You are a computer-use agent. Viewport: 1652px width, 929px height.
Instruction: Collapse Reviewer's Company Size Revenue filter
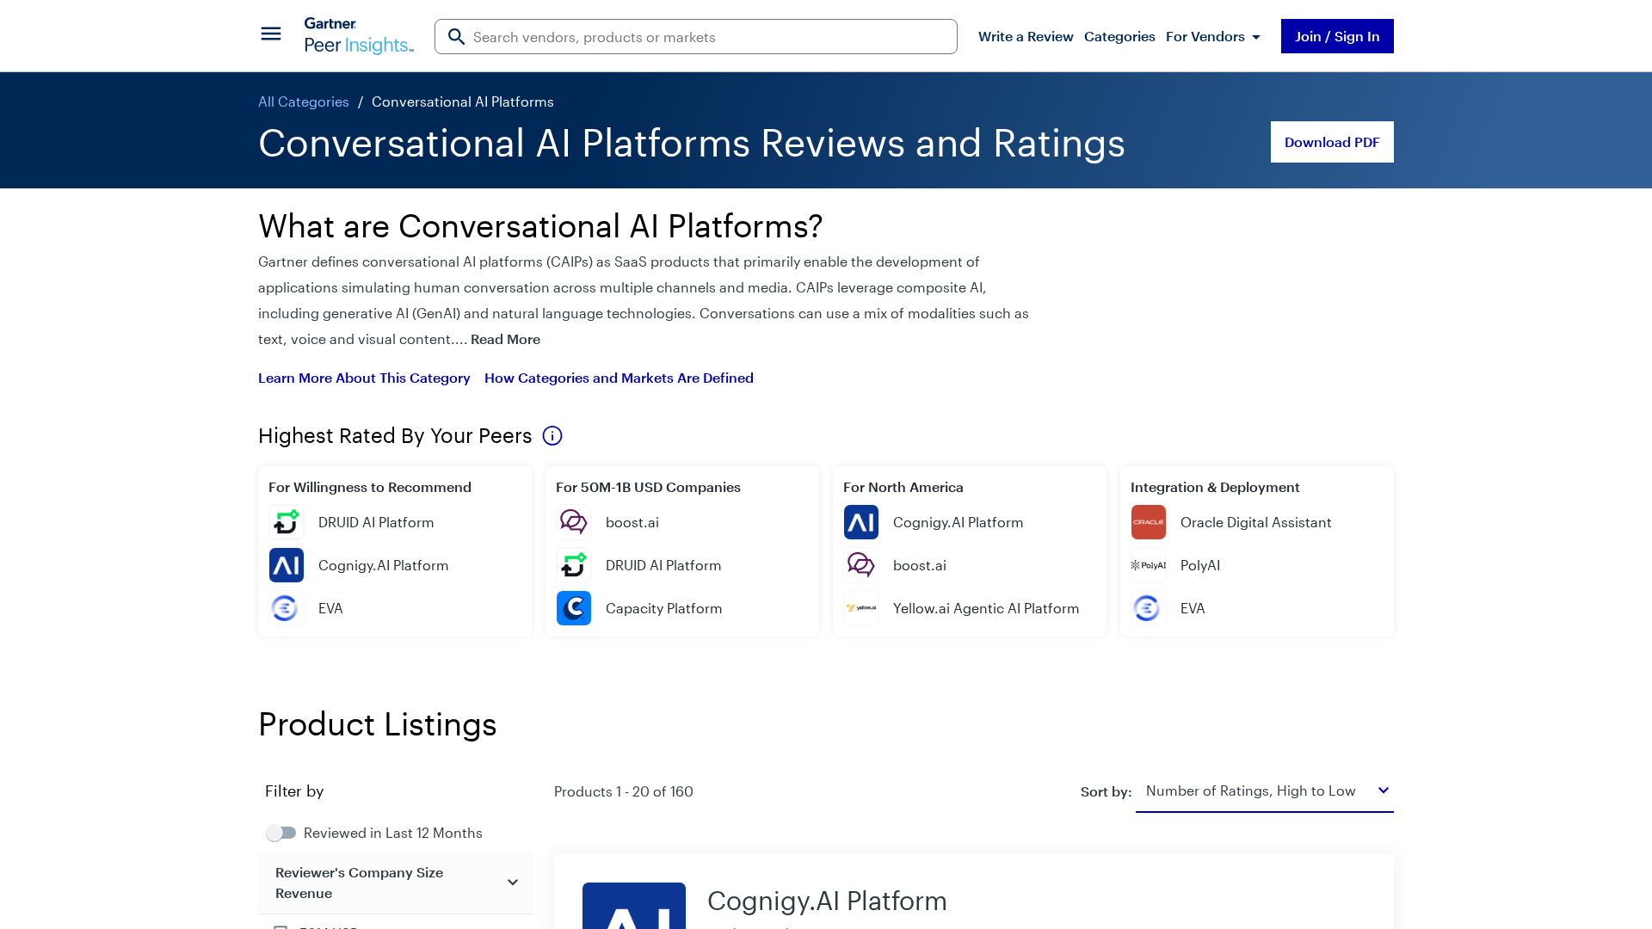click(x=512, y=883)
